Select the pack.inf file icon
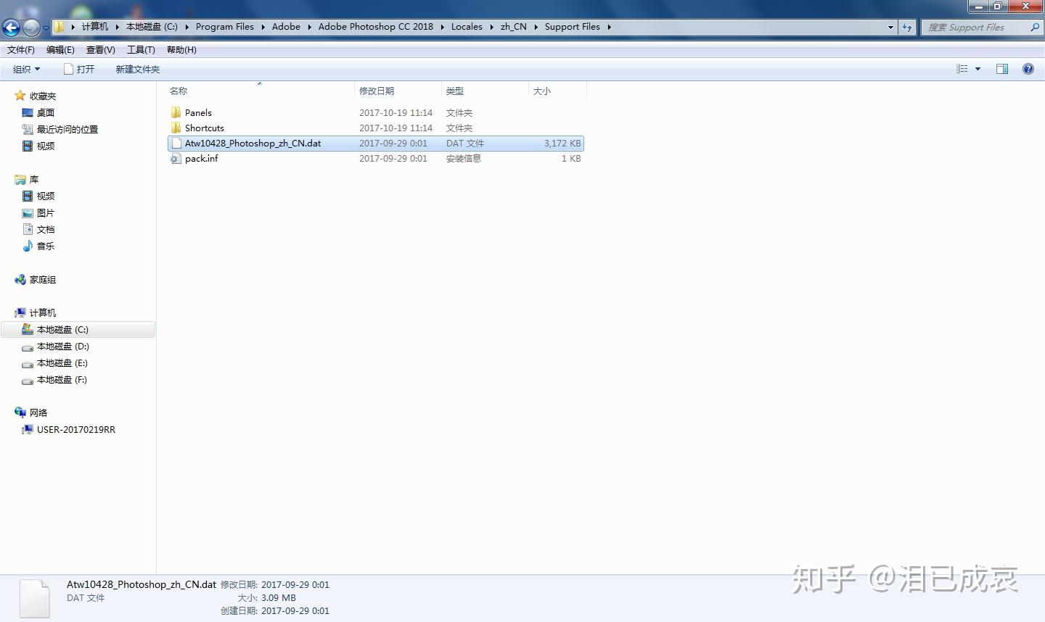Screen dimensions: 1045x622 coord(176,158)
